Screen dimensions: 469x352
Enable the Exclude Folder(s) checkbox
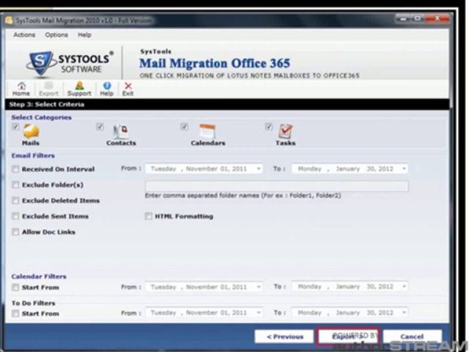tap(15, 185)
